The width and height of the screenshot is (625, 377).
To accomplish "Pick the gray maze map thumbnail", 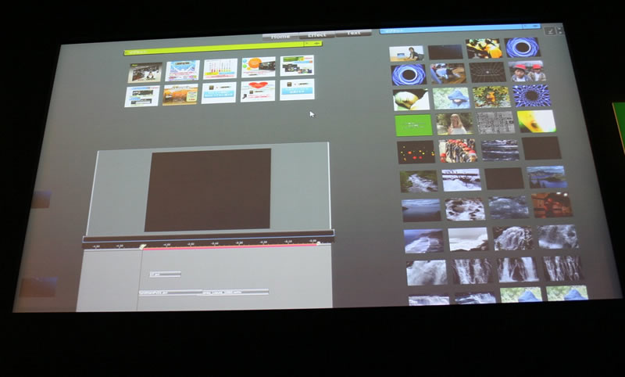I will click(x=496, y=123).
